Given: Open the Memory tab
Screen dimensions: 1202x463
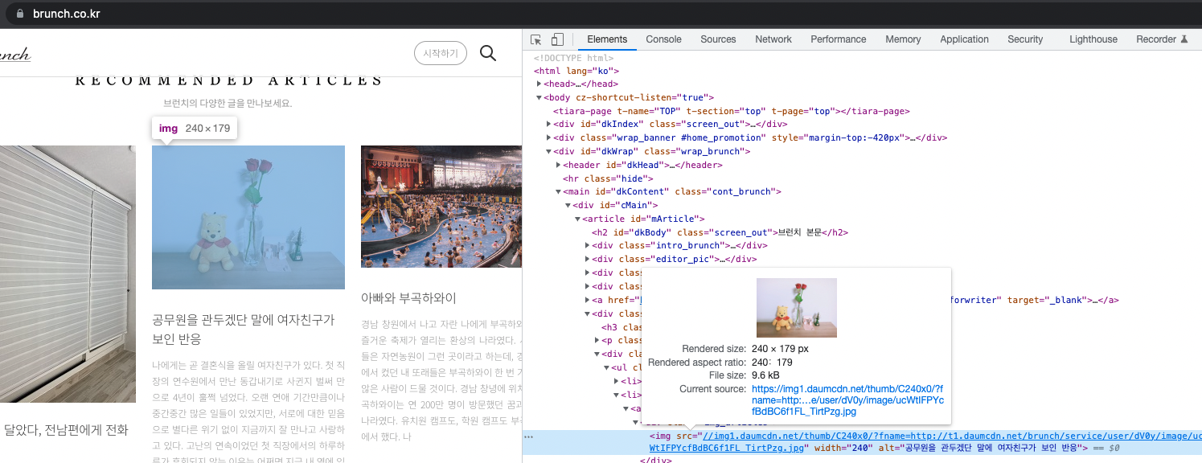Looking at the screenshot, I should tap(903, 39).
